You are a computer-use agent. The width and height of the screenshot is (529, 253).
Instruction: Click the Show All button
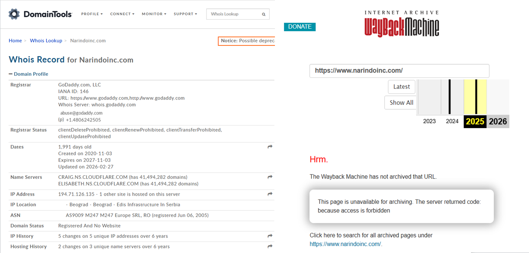(x=401, y=103)
